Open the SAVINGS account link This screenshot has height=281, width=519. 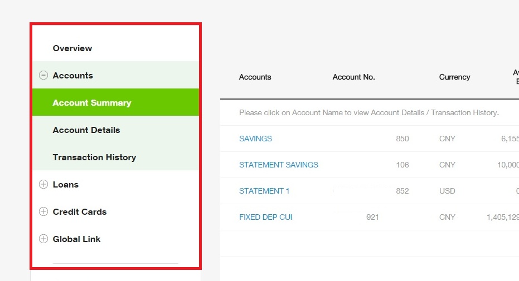pyautogui.click(x=255, y=139)
